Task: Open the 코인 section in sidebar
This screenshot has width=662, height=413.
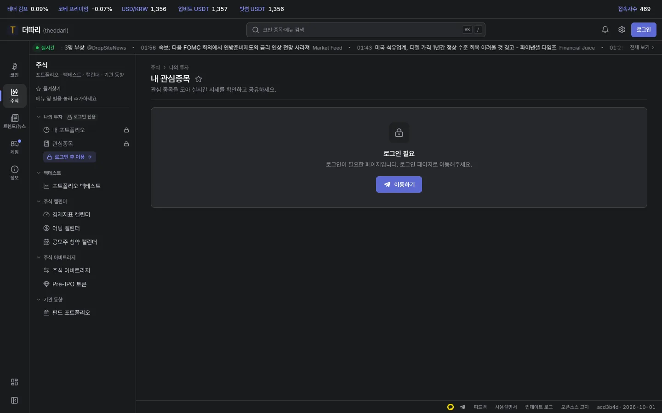Action: click(14, 70)
